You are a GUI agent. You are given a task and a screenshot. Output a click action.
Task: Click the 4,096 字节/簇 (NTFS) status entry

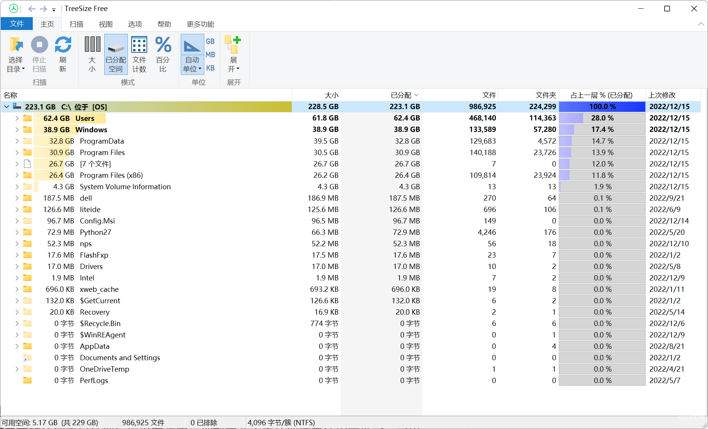(281, 423)
